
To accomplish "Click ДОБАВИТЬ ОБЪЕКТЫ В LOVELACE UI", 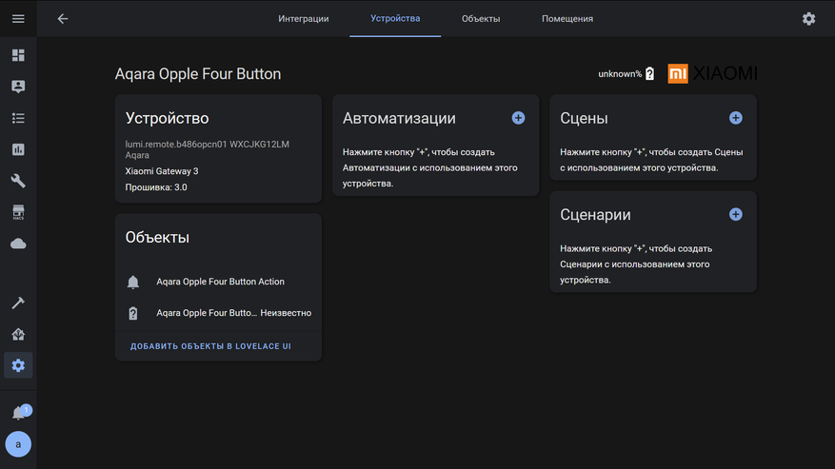I will (210, 346).
